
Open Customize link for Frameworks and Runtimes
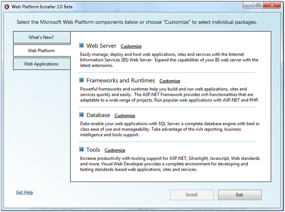click(170, 81)
